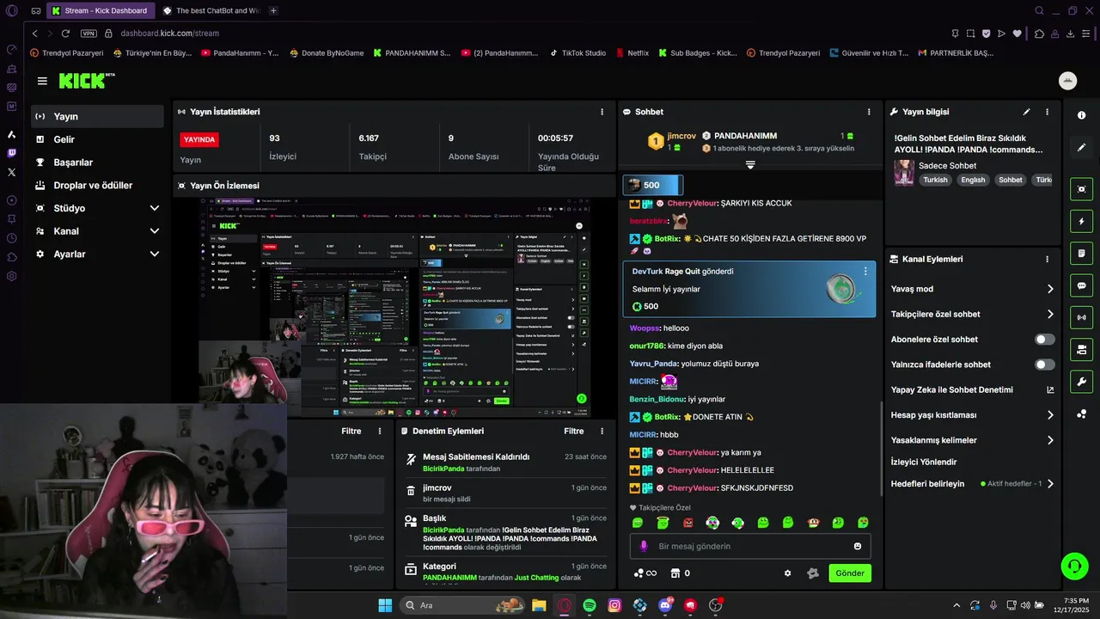1100x619 pixels.
Task: Open File Explorer from the taskbar
Action: tap(539, 605)
